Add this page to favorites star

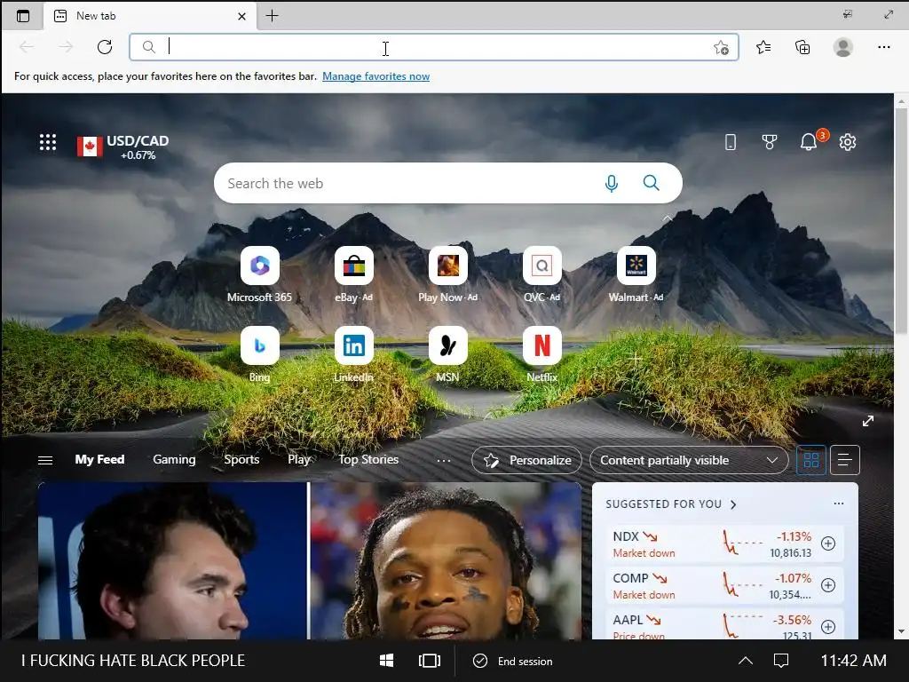[721, 48]
